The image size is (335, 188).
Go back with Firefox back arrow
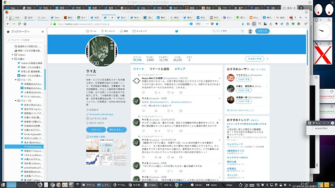click(x=8, y=24)
